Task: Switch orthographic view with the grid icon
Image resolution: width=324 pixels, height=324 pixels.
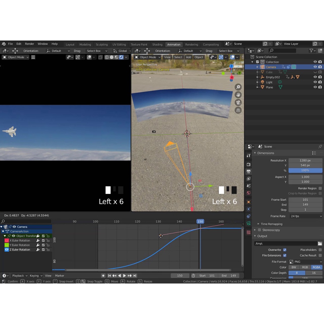Action: (238, 110)
